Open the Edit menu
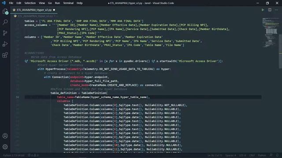Screen dimensions: 282x158 [19, 3]
